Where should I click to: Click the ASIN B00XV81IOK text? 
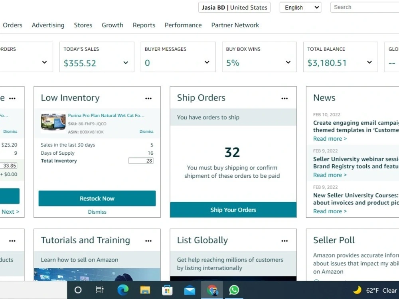click(x=86, y=132)
